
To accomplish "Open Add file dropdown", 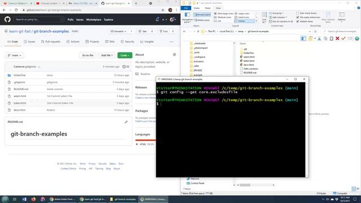I will pyautogui.click(x=107, y=55).
